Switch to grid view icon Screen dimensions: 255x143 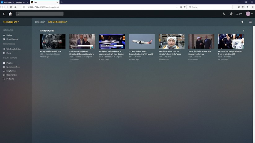coord(250,22)
